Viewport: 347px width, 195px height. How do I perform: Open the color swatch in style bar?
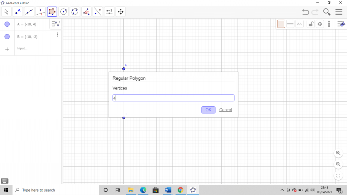pyautogui.click(x=281, y=24)
